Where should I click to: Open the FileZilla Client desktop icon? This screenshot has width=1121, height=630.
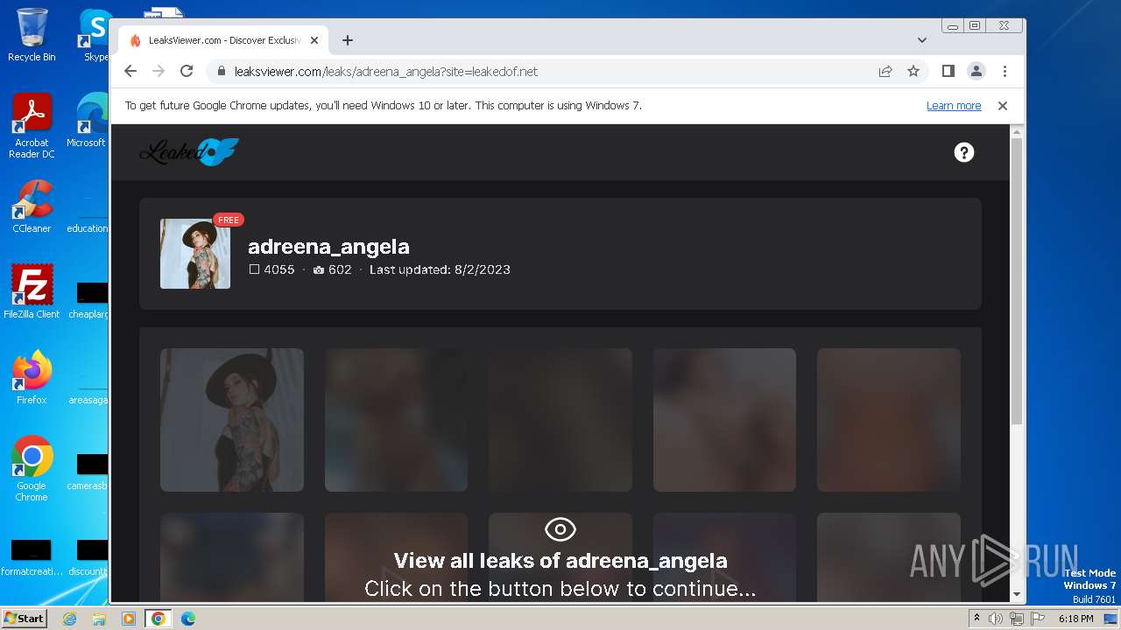point(32,292)
